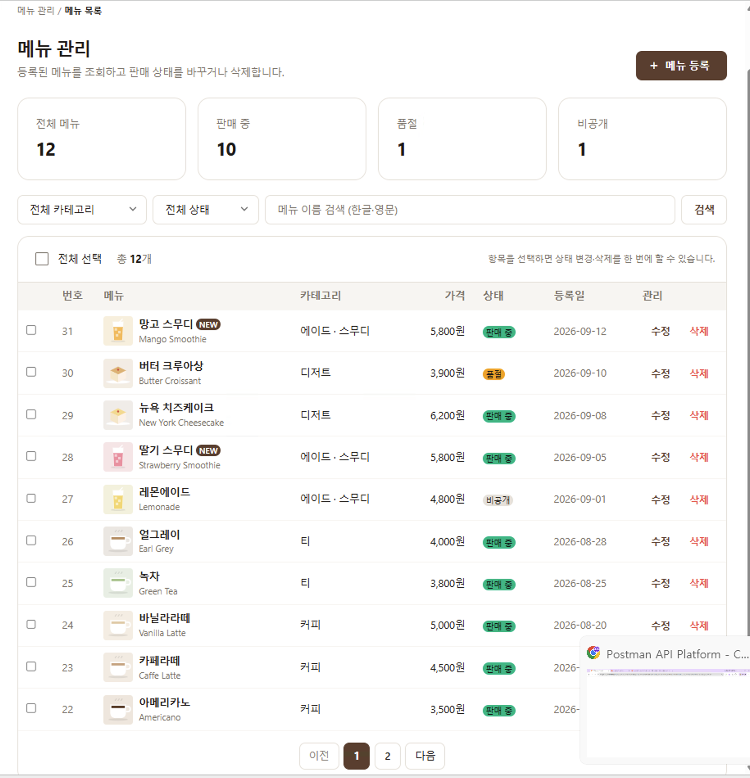
Task: Click the Strawberry Smoothie pink drink thumbnail
Action: coord(118,457)
